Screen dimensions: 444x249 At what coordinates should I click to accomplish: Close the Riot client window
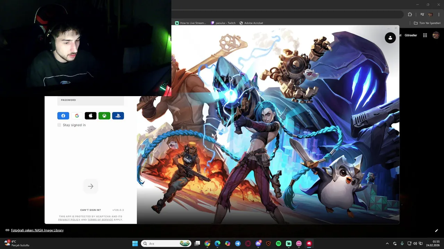pos(396,28)
